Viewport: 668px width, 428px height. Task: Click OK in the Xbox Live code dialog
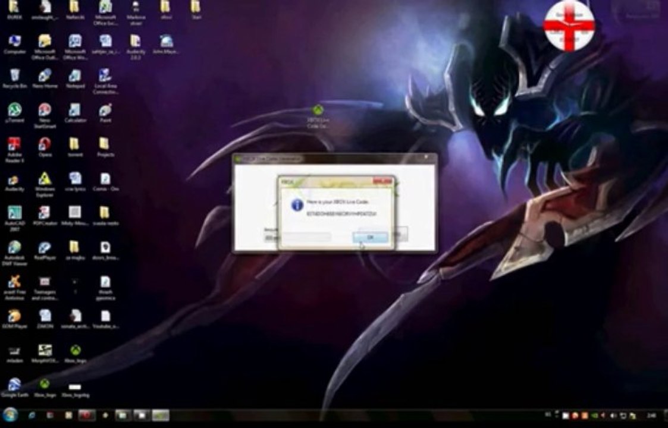point(370,237)
